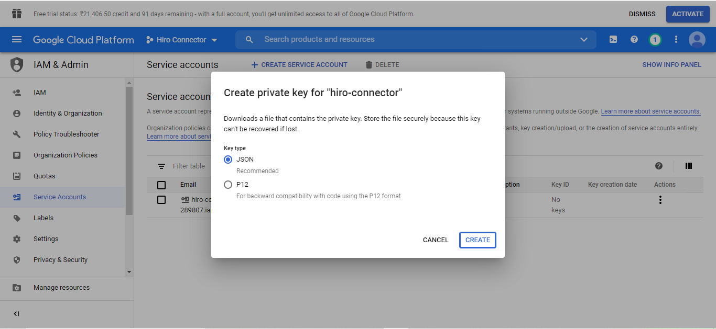716x329 pixels.
Task: Open Privacy & Security page
Action: 60,260
